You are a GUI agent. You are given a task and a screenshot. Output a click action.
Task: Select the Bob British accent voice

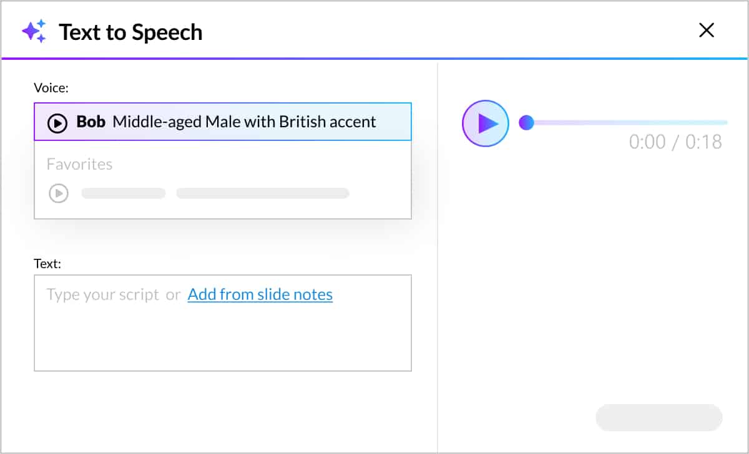(223, 122)
